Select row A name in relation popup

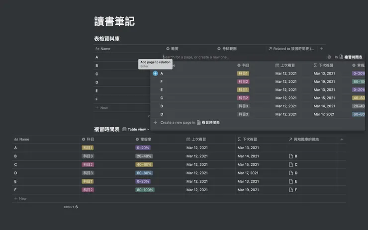(162, 74)
